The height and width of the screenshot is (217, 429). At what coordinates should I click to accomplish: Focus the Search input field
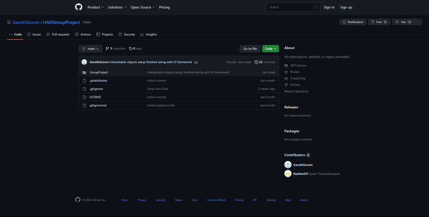[293, 7]
